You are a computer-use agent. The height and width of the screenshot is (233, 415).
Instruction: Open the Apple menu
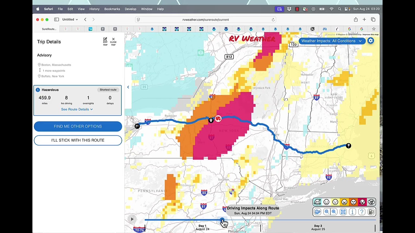(x=38, y=9)
